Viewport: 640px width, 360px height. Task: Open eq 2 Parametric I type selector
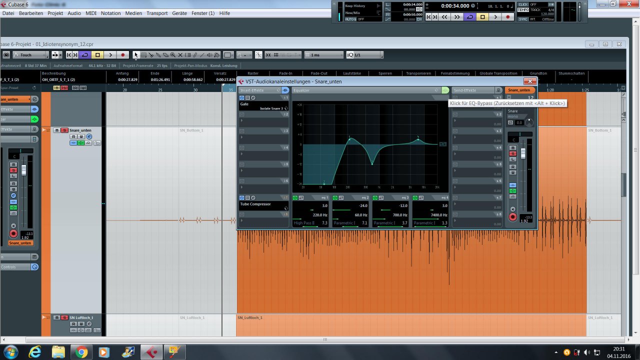(x=344, y=223)
